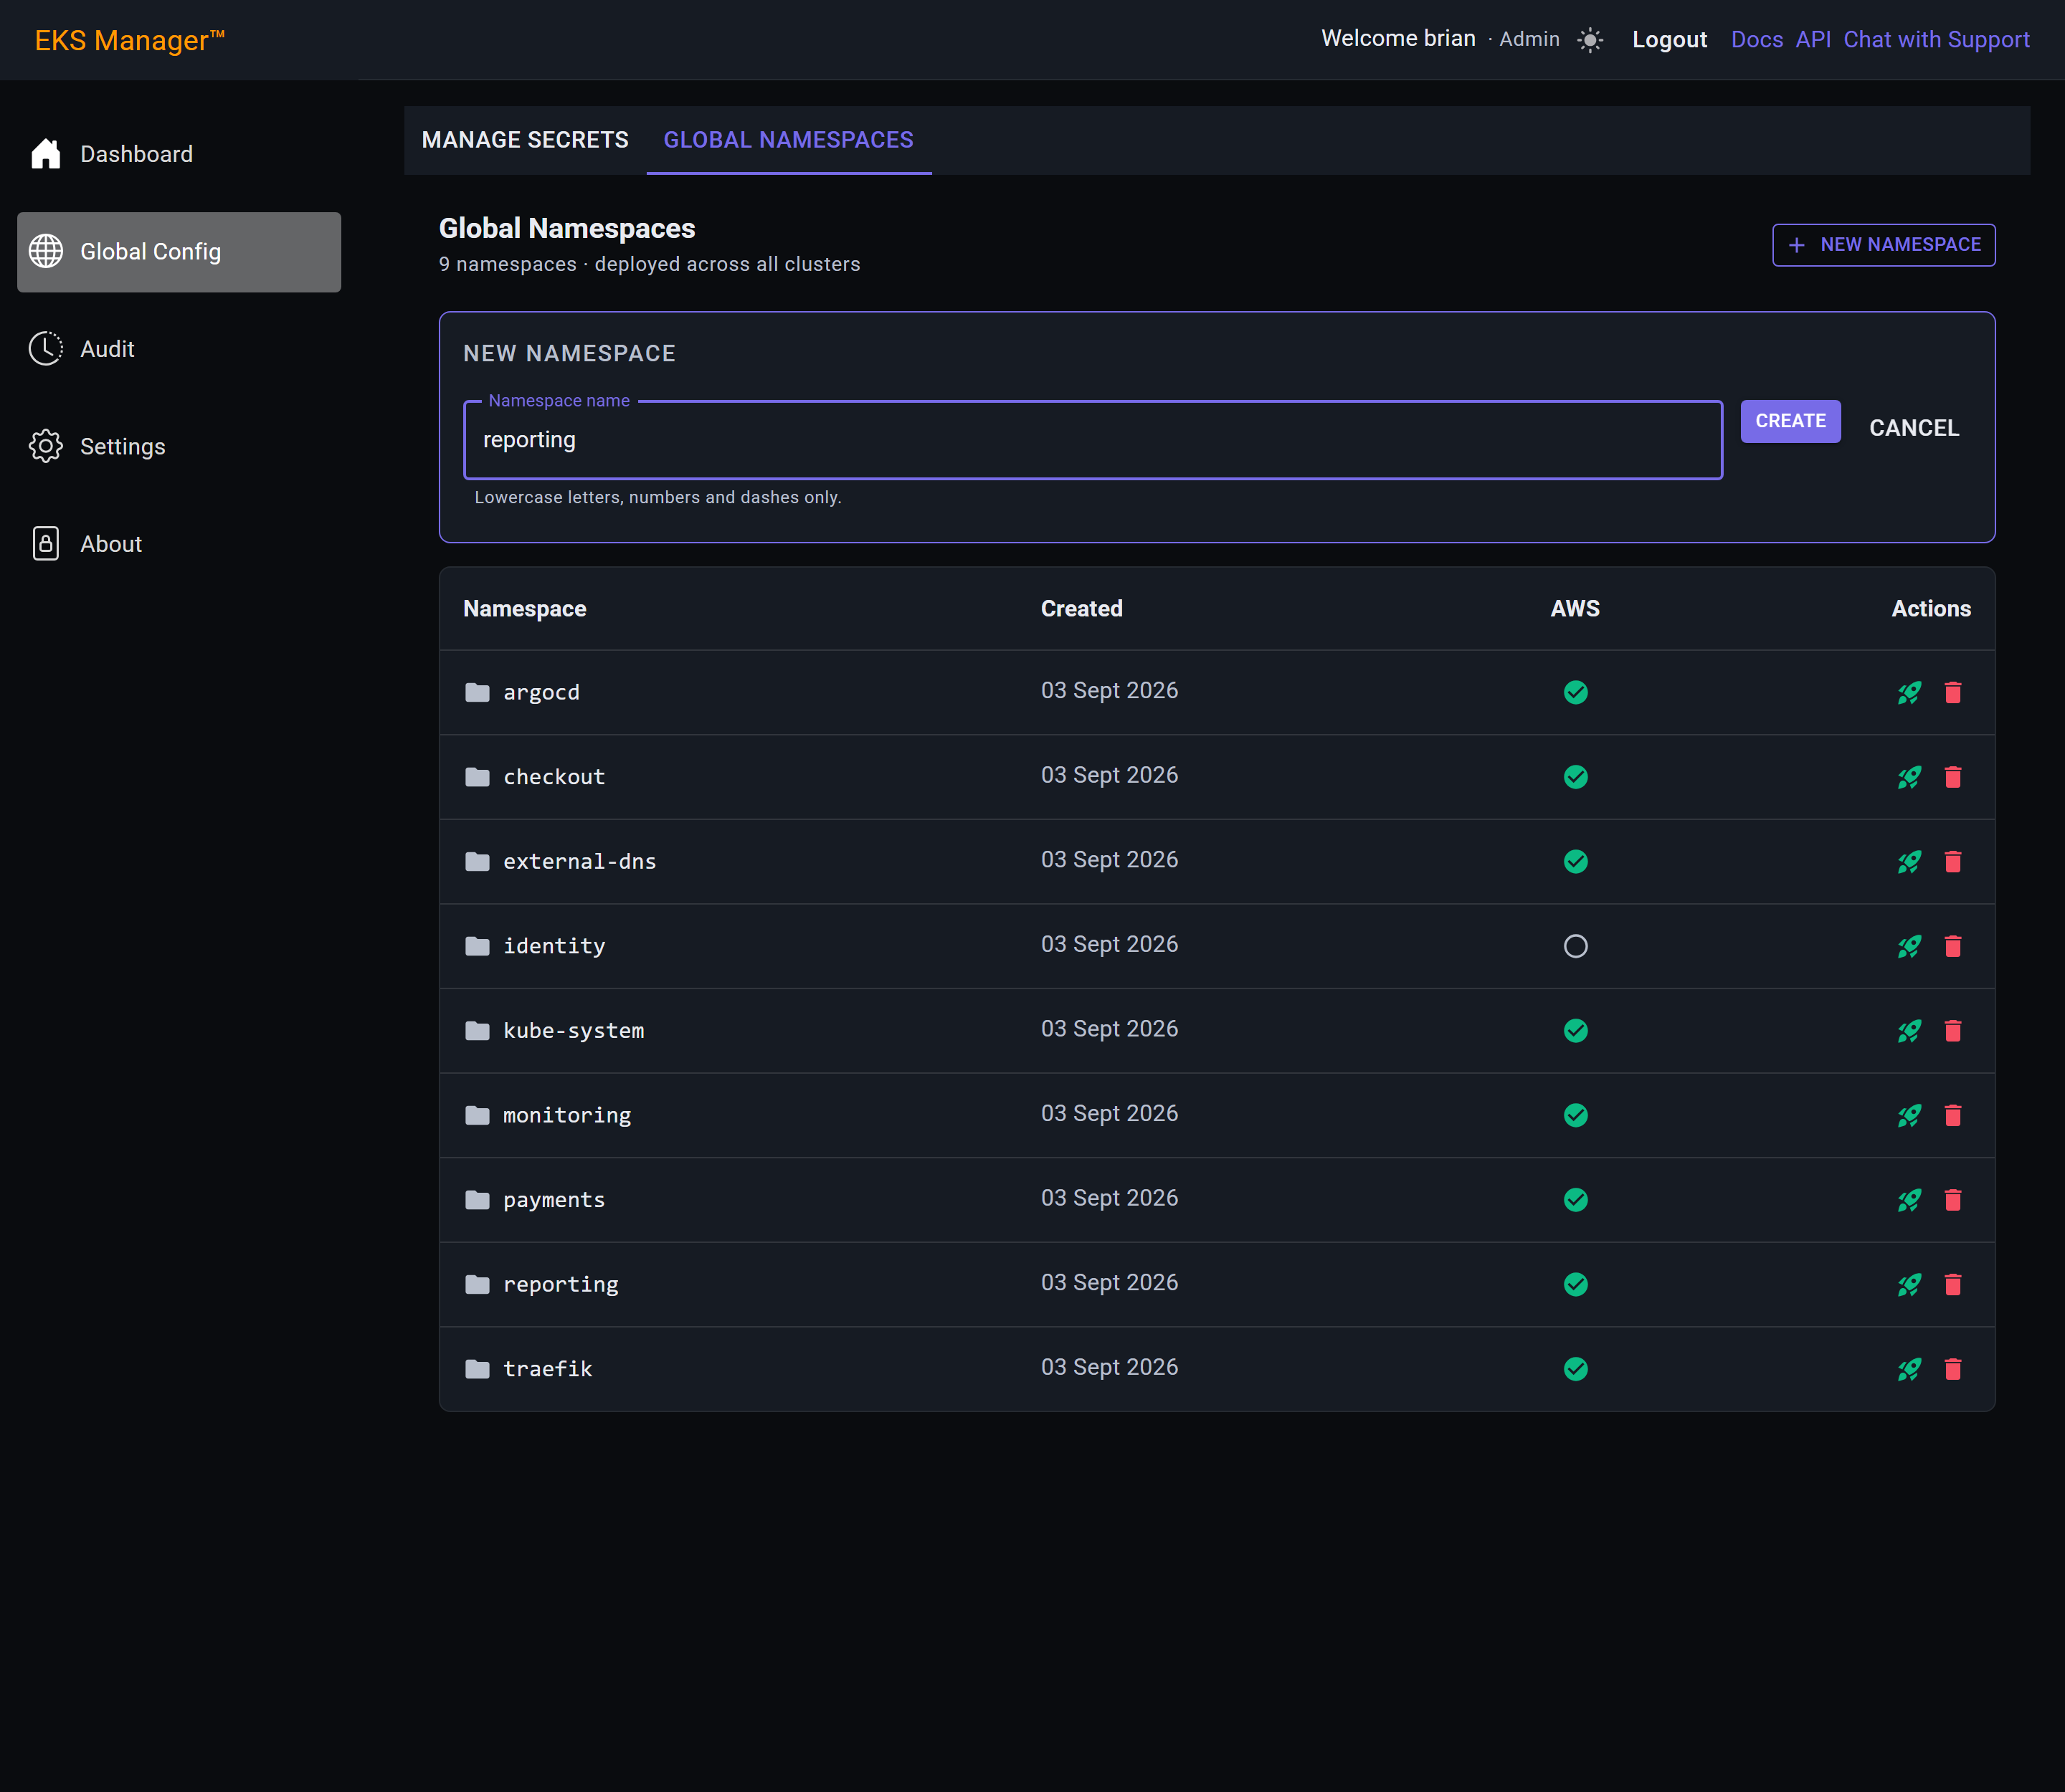The width and height of the screenshot is (2065, 1792).
Task: Go to Settings label in sidebar
Action: (x=123, y=447)
